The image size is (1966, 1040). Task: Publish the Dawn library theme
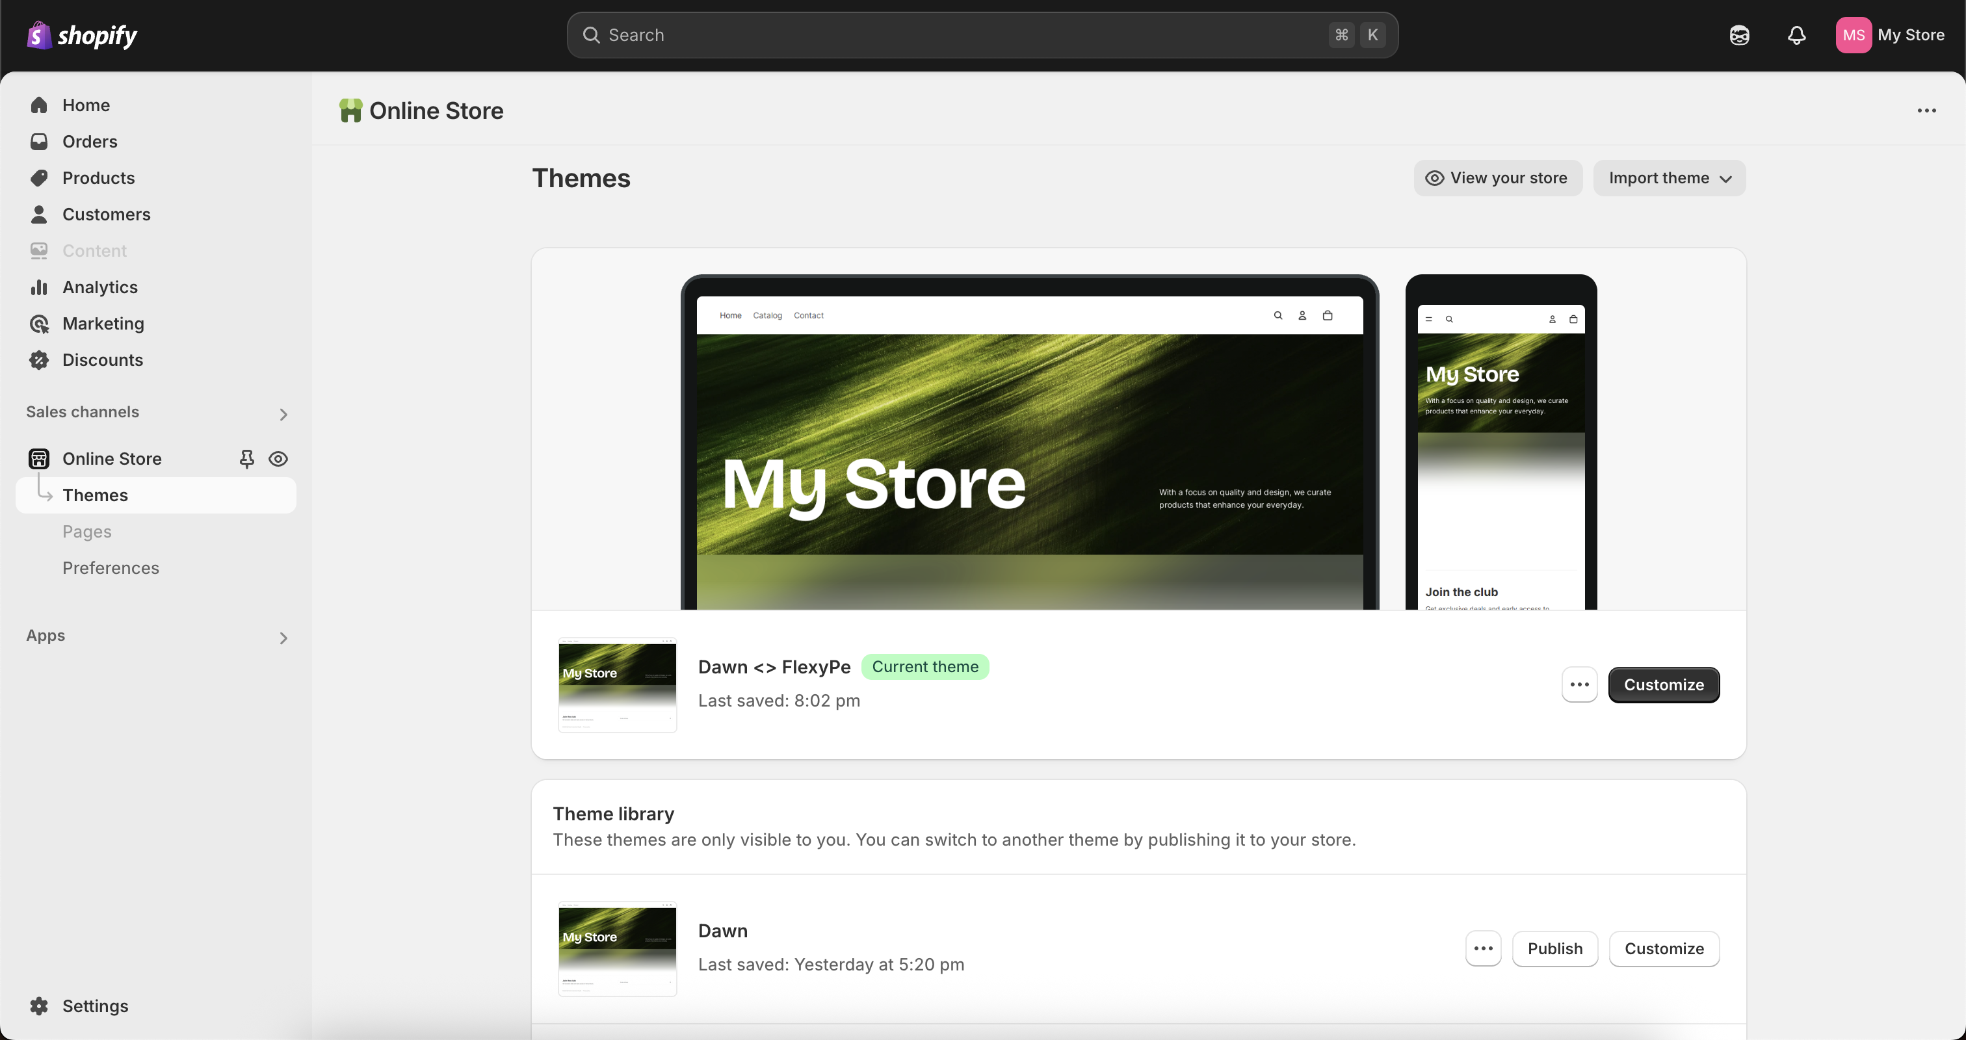tap(1554, 948)
